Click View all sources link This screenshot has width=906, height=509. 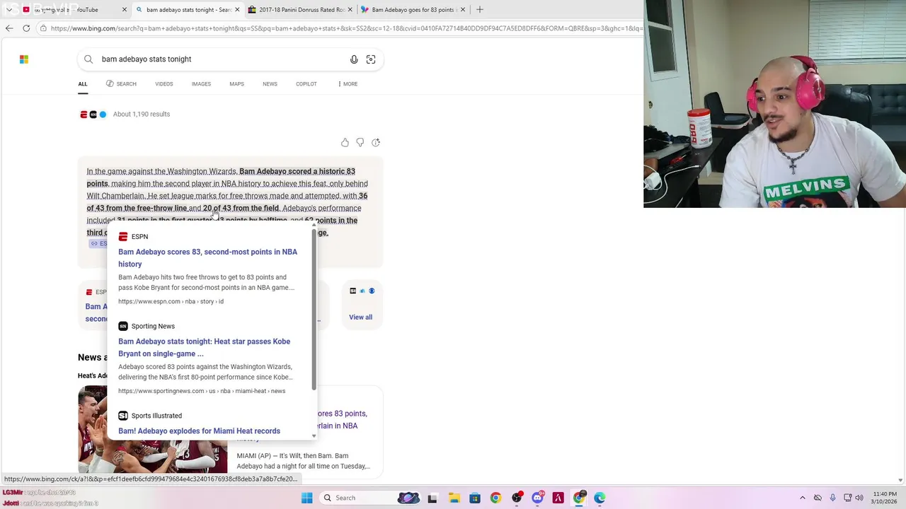(360, 317)
